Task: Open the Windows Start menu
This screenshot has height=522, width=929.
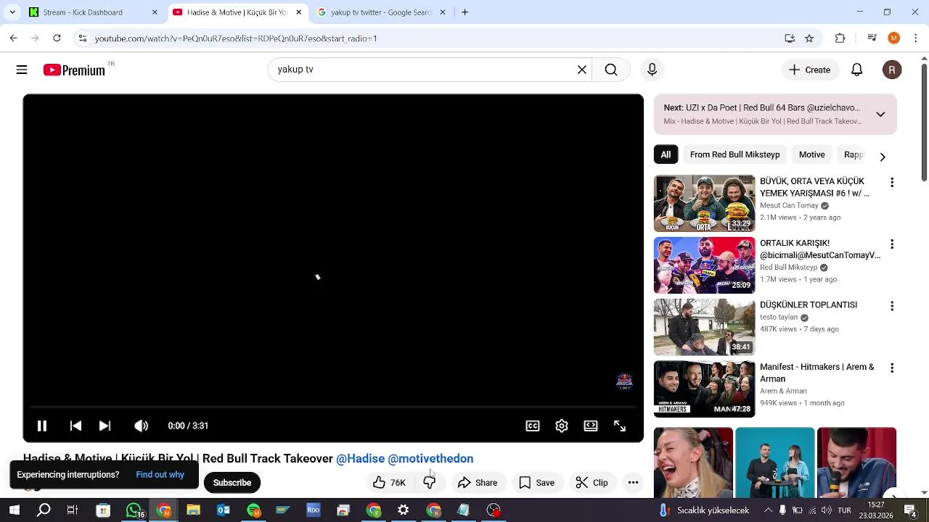Action: point(14,510)
